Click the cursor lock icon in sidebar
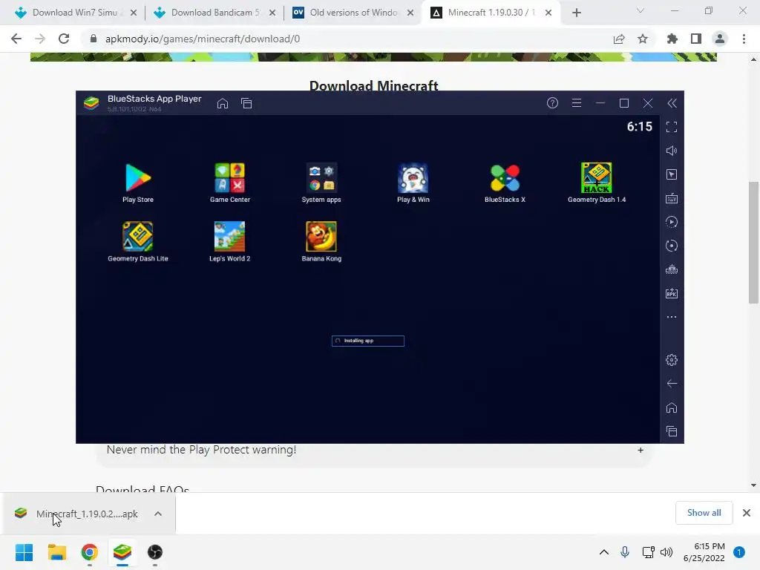The height and width of the screenshot is (570, 760). 671,174
